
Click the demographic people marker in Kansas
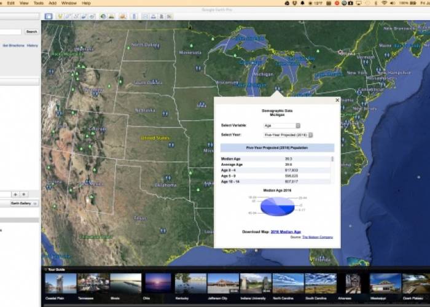tap(171, 145)
